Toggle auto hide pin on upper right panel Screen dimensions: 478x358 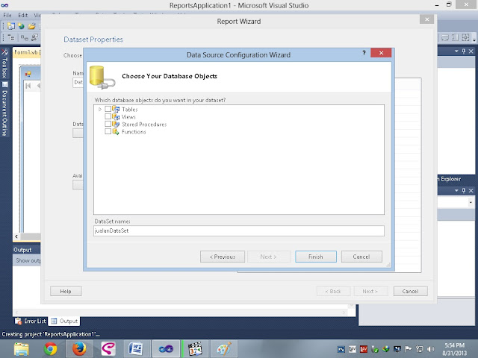click(464, 51)
